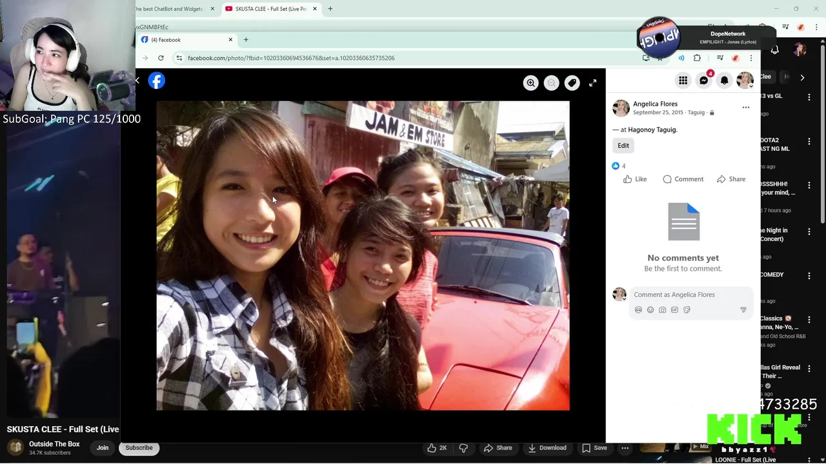The image size is (826, 464).
Task: Share the photo post
Action: tap(730, 179)
